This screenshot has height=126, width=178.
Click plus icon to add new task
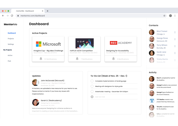tap(92, 97)
